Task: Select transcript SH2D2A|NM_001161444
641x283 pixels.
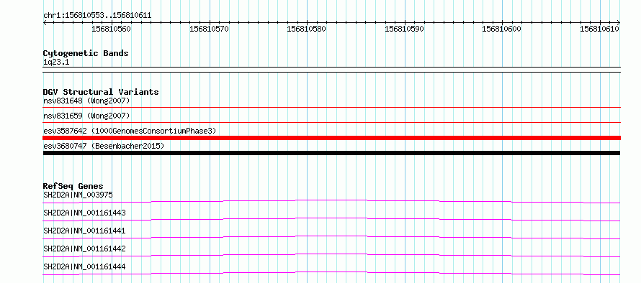Action: 84,266
